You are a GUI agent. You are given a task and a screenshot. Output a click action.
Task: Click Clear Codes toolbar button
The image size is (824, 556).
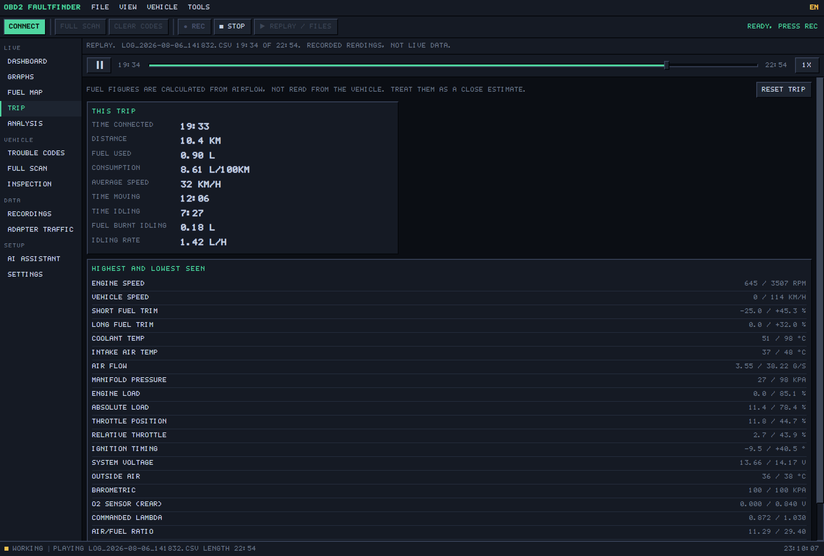(139, 27)
